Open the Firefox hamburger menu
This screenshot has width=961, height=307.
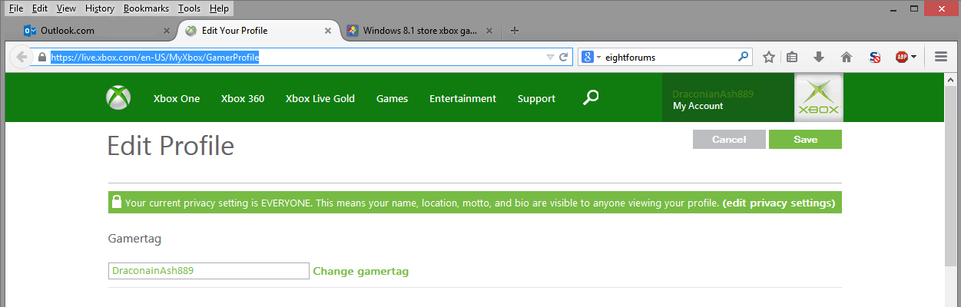click(x=940, y=57)
